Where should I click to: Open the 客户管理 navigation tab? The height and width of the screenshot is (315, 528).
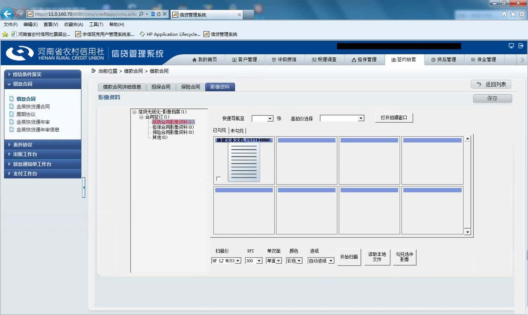tap(245, 59)
